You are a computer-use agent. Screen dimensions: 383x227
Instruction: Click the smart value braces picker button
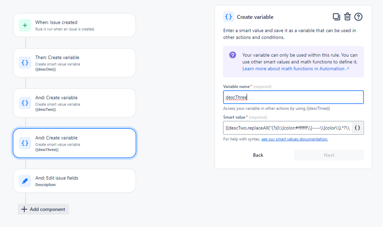point(357,128)
